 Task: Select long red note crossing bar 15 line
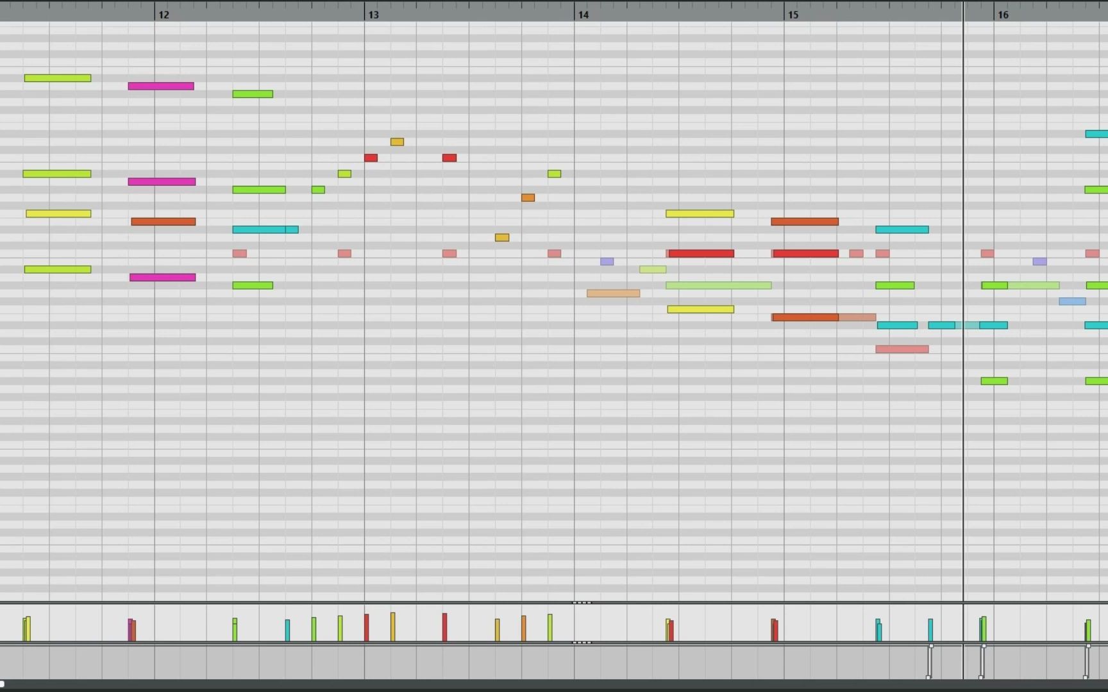pyautogui.click(x=805, y=254)
